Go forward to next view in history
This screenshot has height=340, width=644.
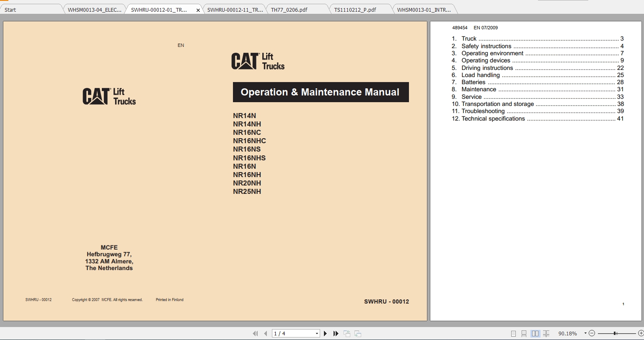click(x=357, y=333)
